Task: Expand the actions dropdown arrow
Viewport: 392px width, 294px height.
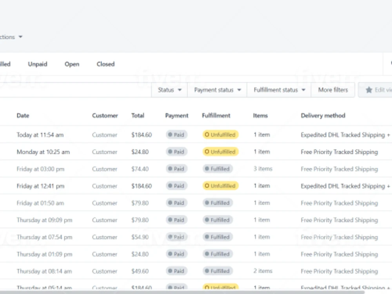Action: [20, 37]
